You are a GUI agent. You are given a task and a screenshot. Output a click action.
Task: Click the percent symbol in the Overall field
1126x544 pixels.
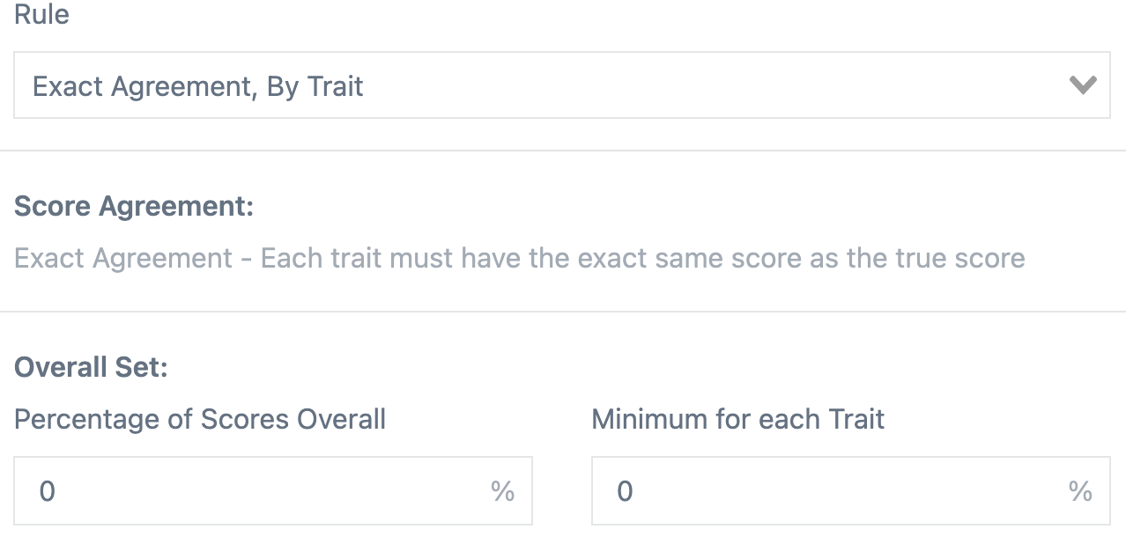(x=503, y=491)
